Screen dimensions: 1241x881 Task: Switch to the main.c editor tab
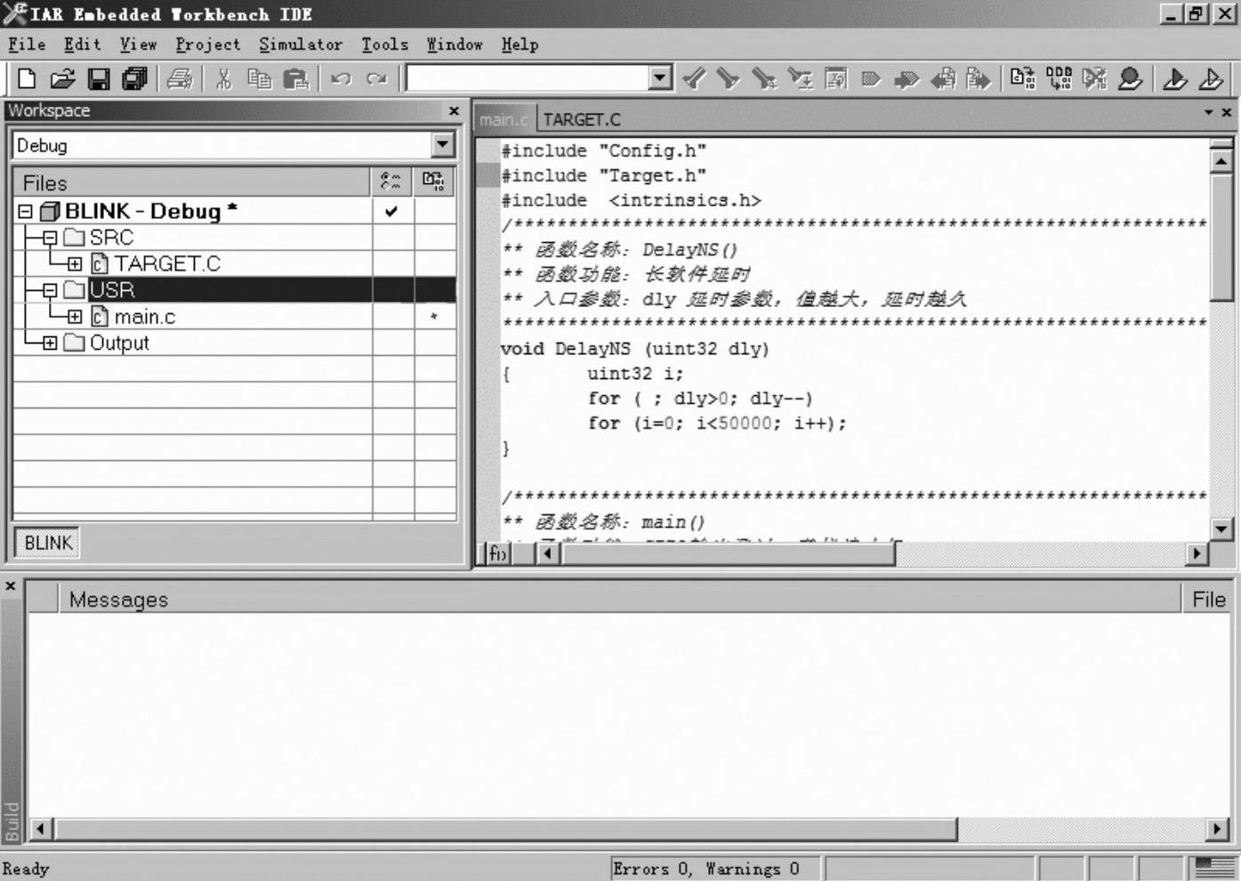(x=504, y=119)
